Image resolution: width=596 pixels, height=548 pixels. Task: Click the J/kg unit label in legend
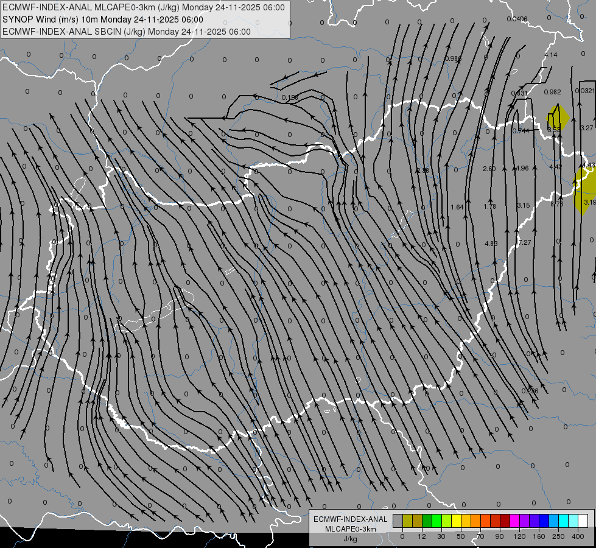[x=351, y=539]
